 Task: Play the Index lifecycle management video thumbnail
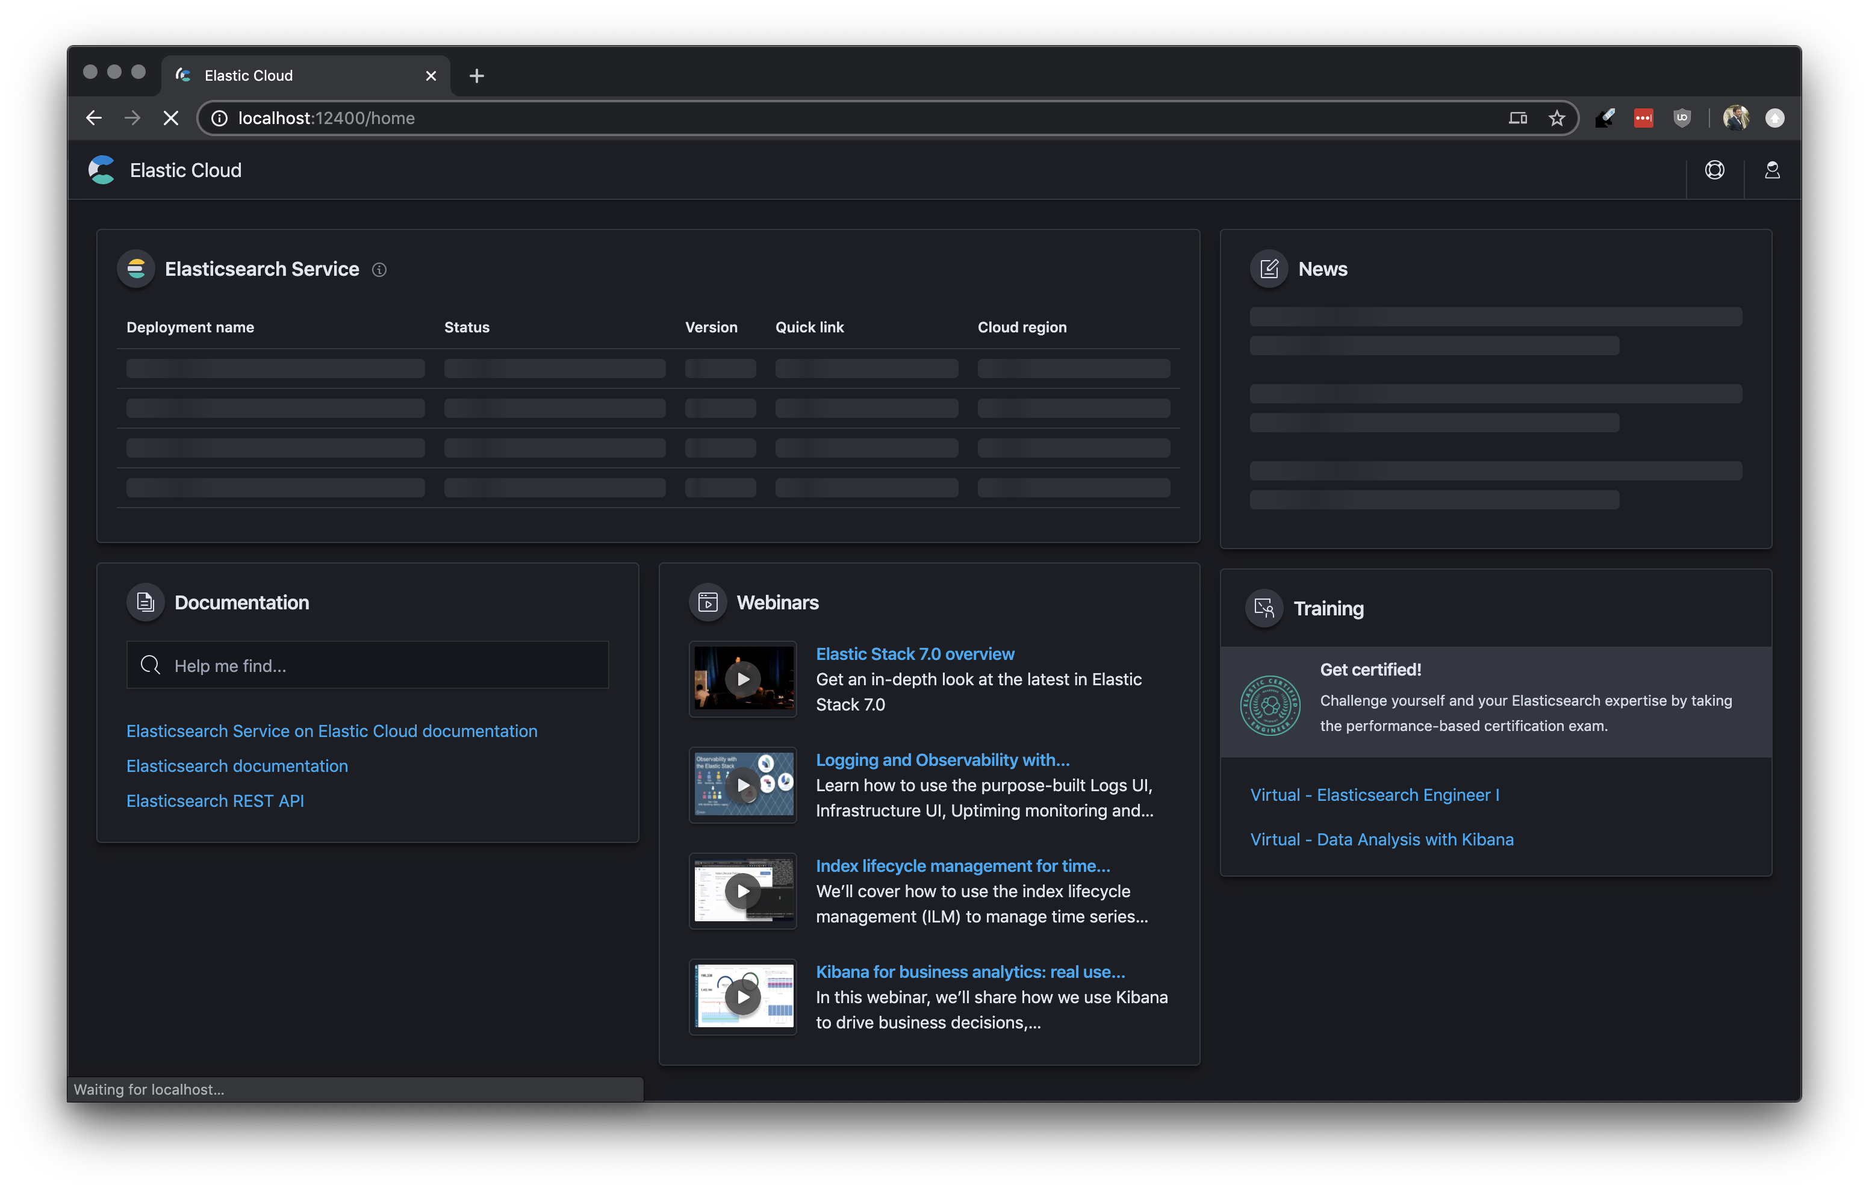click(x=743, y=891)
